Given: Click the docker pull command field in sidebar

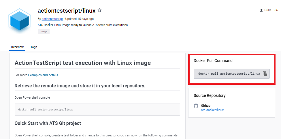Looking at the screenshot, I should [231, 74].
